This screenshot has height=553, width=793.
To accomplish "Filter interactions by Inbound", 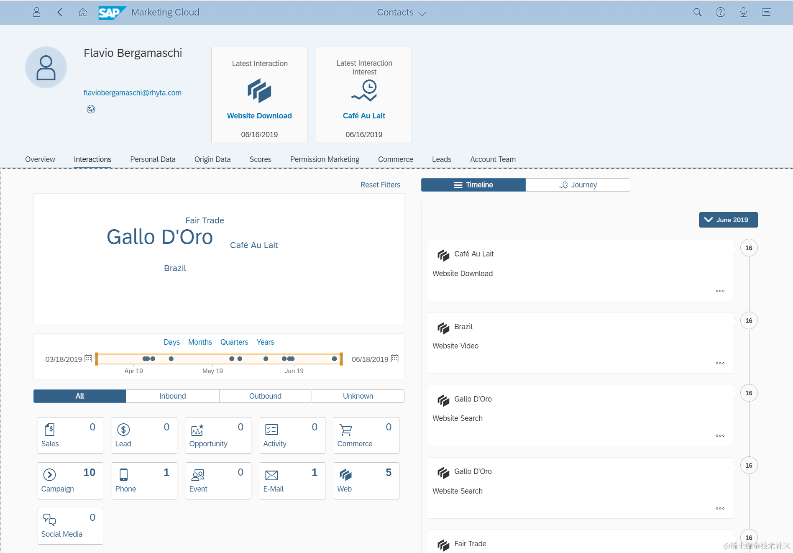I will coord(173,396).
